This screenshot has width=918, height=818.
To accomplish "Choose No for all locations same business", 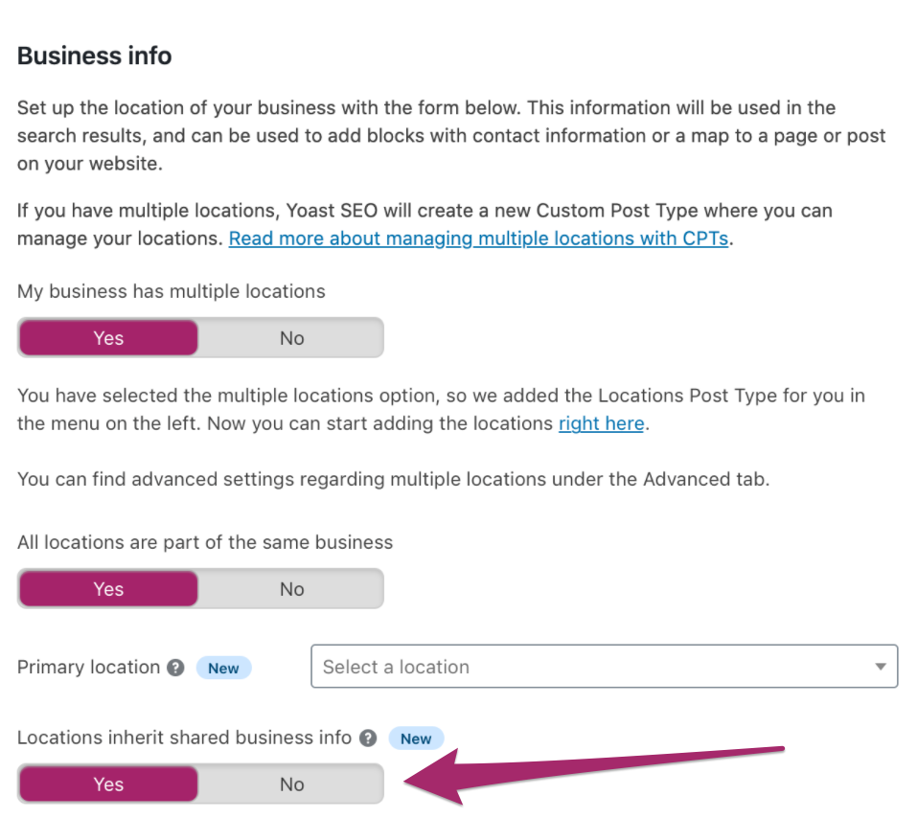I will [x=291, y=589].
